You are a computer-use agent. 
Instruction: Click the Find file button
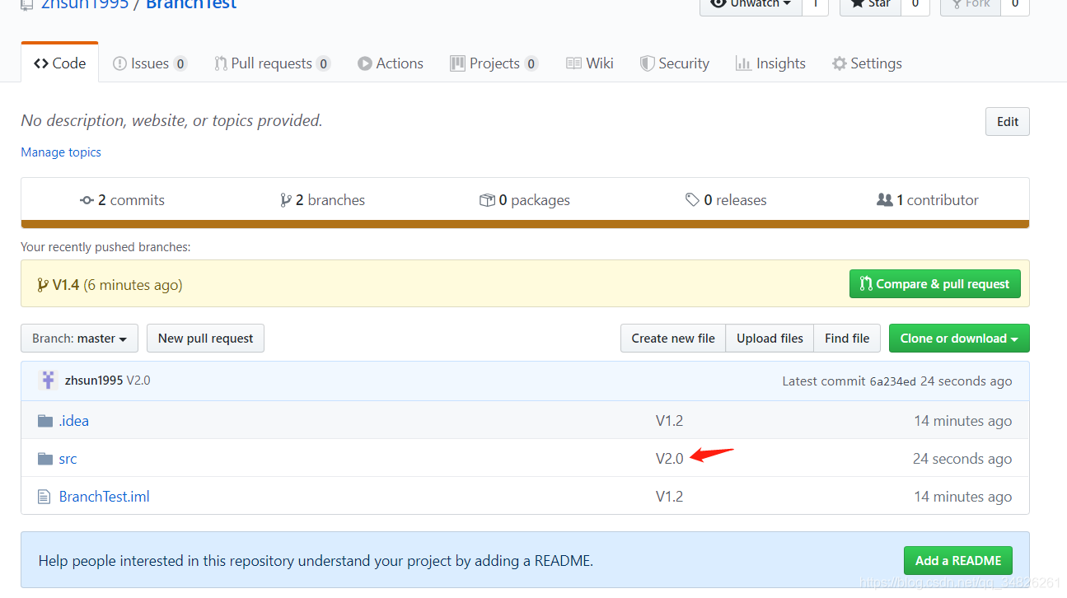pos(847,339)
